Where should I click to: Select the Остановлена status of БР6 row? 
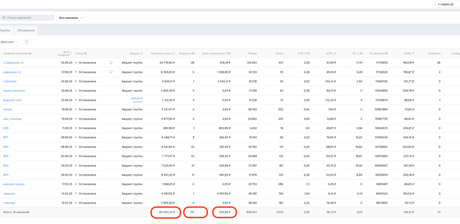coord(87,147)
